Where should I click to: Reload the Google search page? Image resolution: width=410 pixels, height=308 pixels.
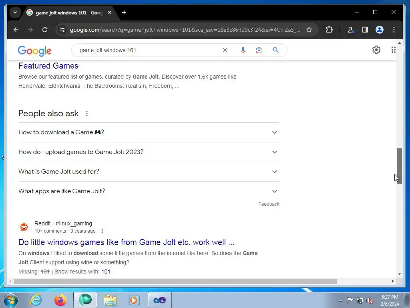pyautogui.click(x=45, y=30)
